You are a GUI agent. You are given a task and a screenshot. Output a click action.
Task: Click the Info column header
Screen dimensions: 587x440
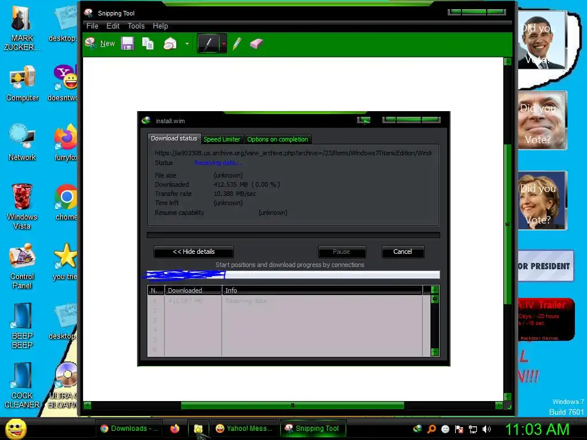coord(322,290)
